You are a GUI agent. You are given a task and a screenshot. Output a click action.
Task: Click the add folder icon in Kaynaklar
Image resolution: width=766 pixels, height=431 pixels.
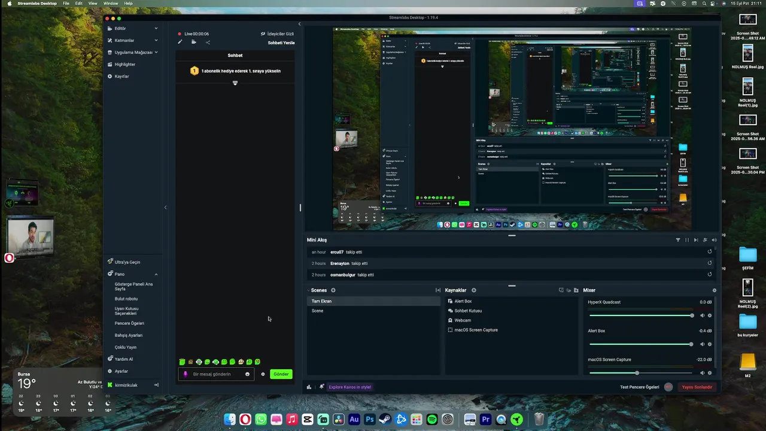tap(576, 290)
